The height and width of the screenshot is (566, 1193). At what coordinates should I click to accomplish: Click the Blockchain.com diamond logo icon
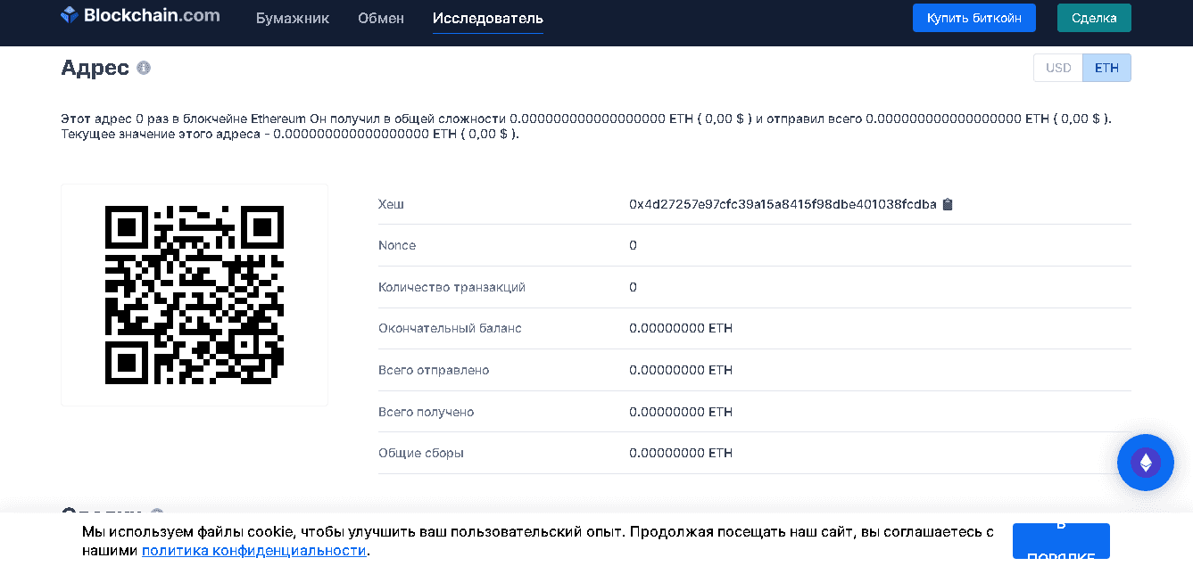[70, 16]
